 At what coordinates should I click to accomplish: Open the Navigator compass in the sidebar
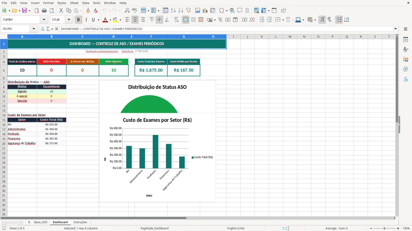(405, 69)
